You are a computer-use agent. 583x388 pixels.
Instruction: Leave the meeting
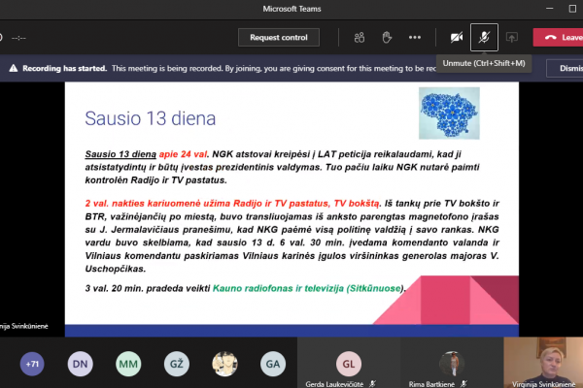point(558,38)
